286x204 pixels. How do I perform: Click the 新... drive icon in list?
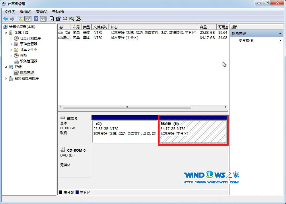(61, 38)
